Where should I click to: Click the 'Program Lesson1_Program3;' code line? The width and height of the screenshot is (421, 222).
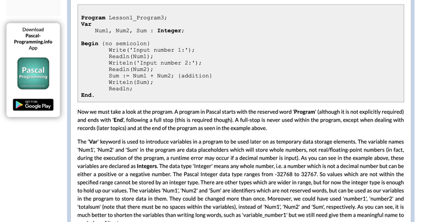coord(116,18)
